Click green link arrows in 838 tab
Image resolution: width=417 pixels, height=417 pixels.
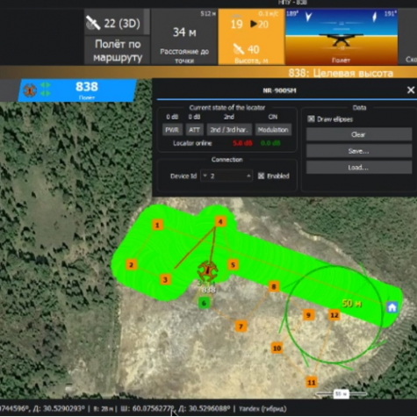click(46, 90)
